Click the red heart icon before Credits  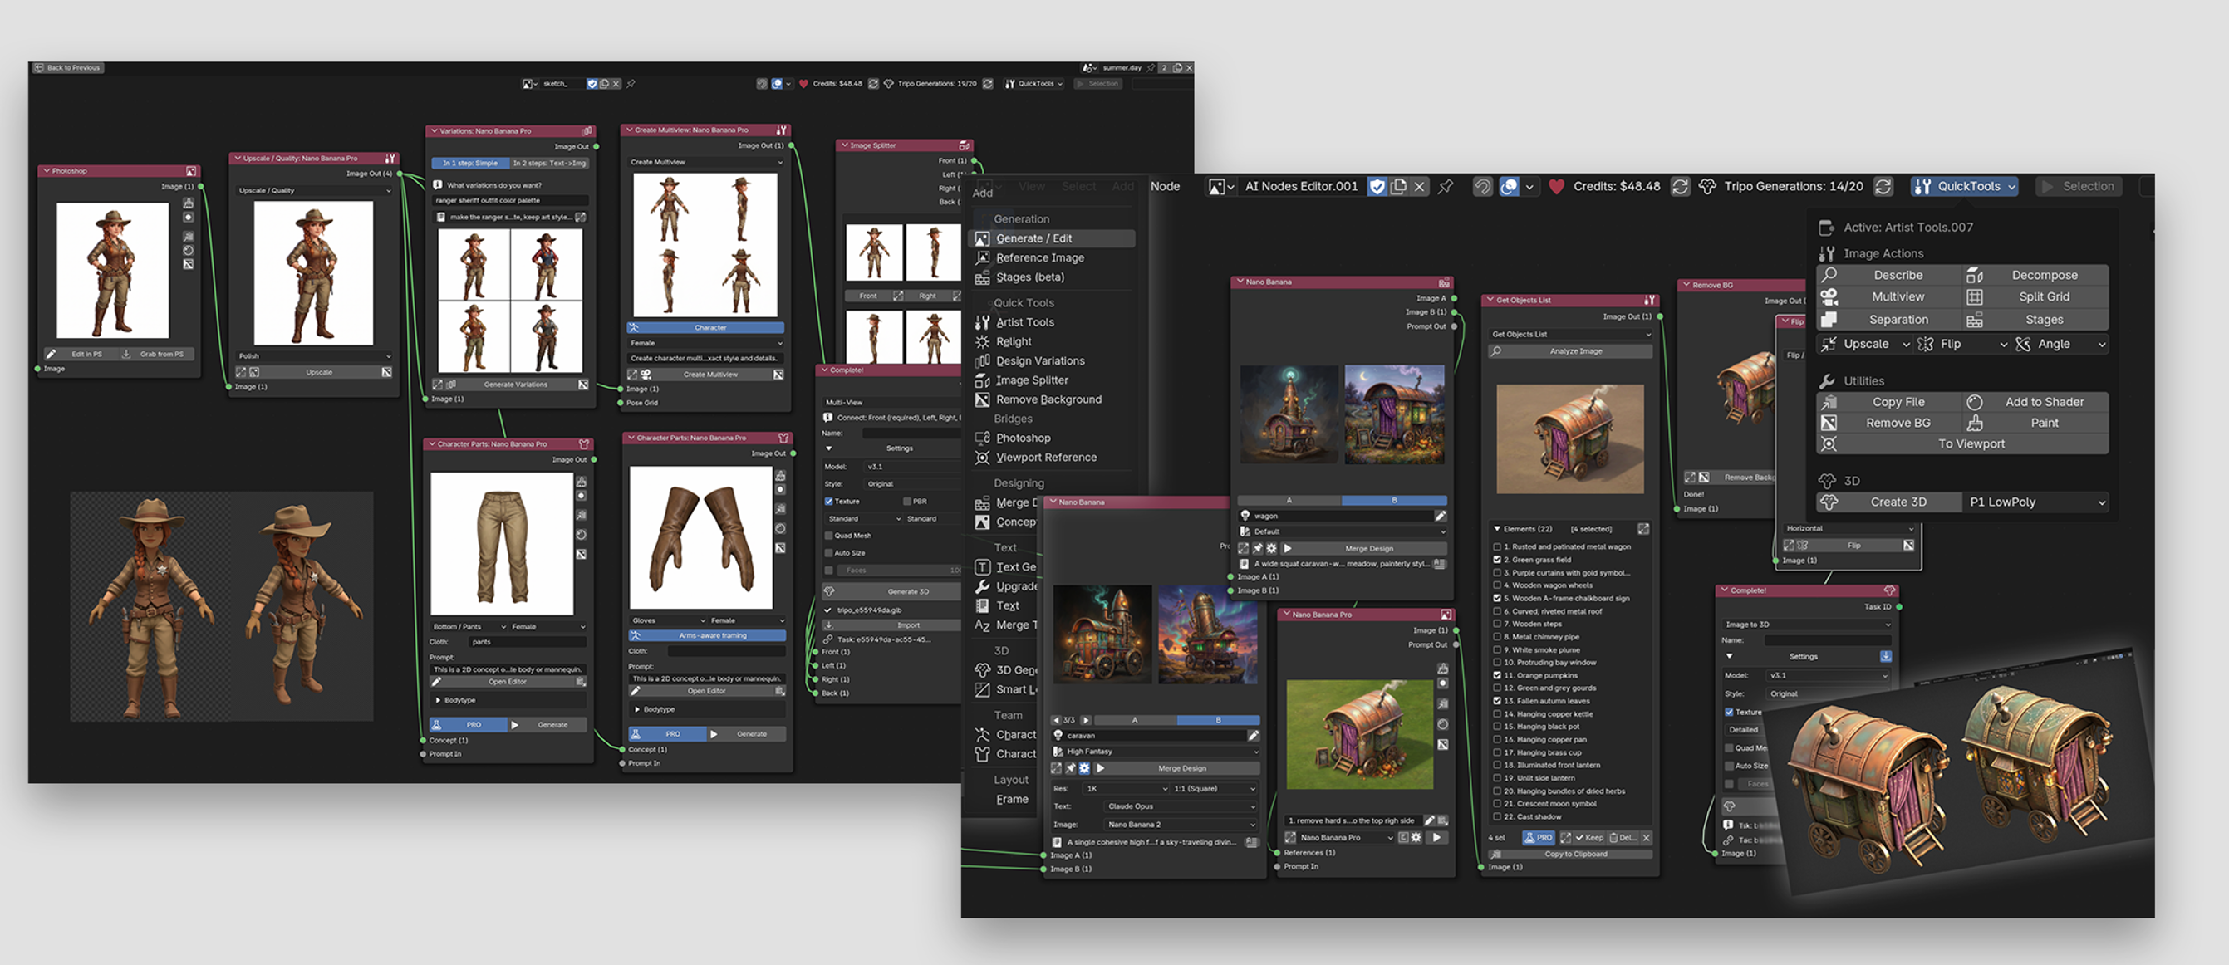[1556, 186]
